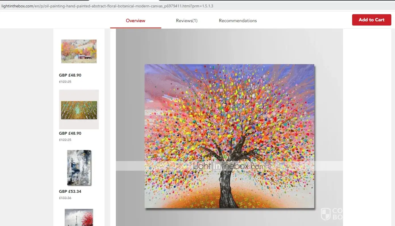Viewport: 395px width, 226px height.
Task: Click the LightInTheBox.com watermark on the image
Action: 229,166
